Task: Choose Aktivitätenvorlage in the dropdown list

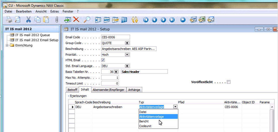Action: [x=158, y=117]
